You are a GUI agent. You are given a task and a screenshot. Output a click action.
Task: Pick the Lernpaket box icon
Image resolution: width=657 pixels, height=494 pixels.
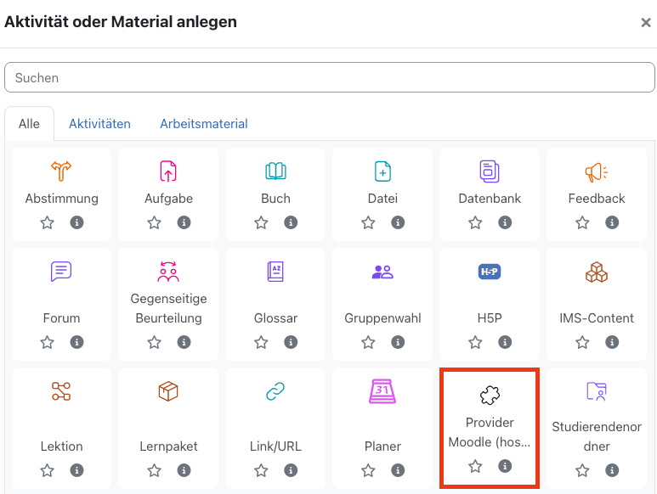point(168,391)
